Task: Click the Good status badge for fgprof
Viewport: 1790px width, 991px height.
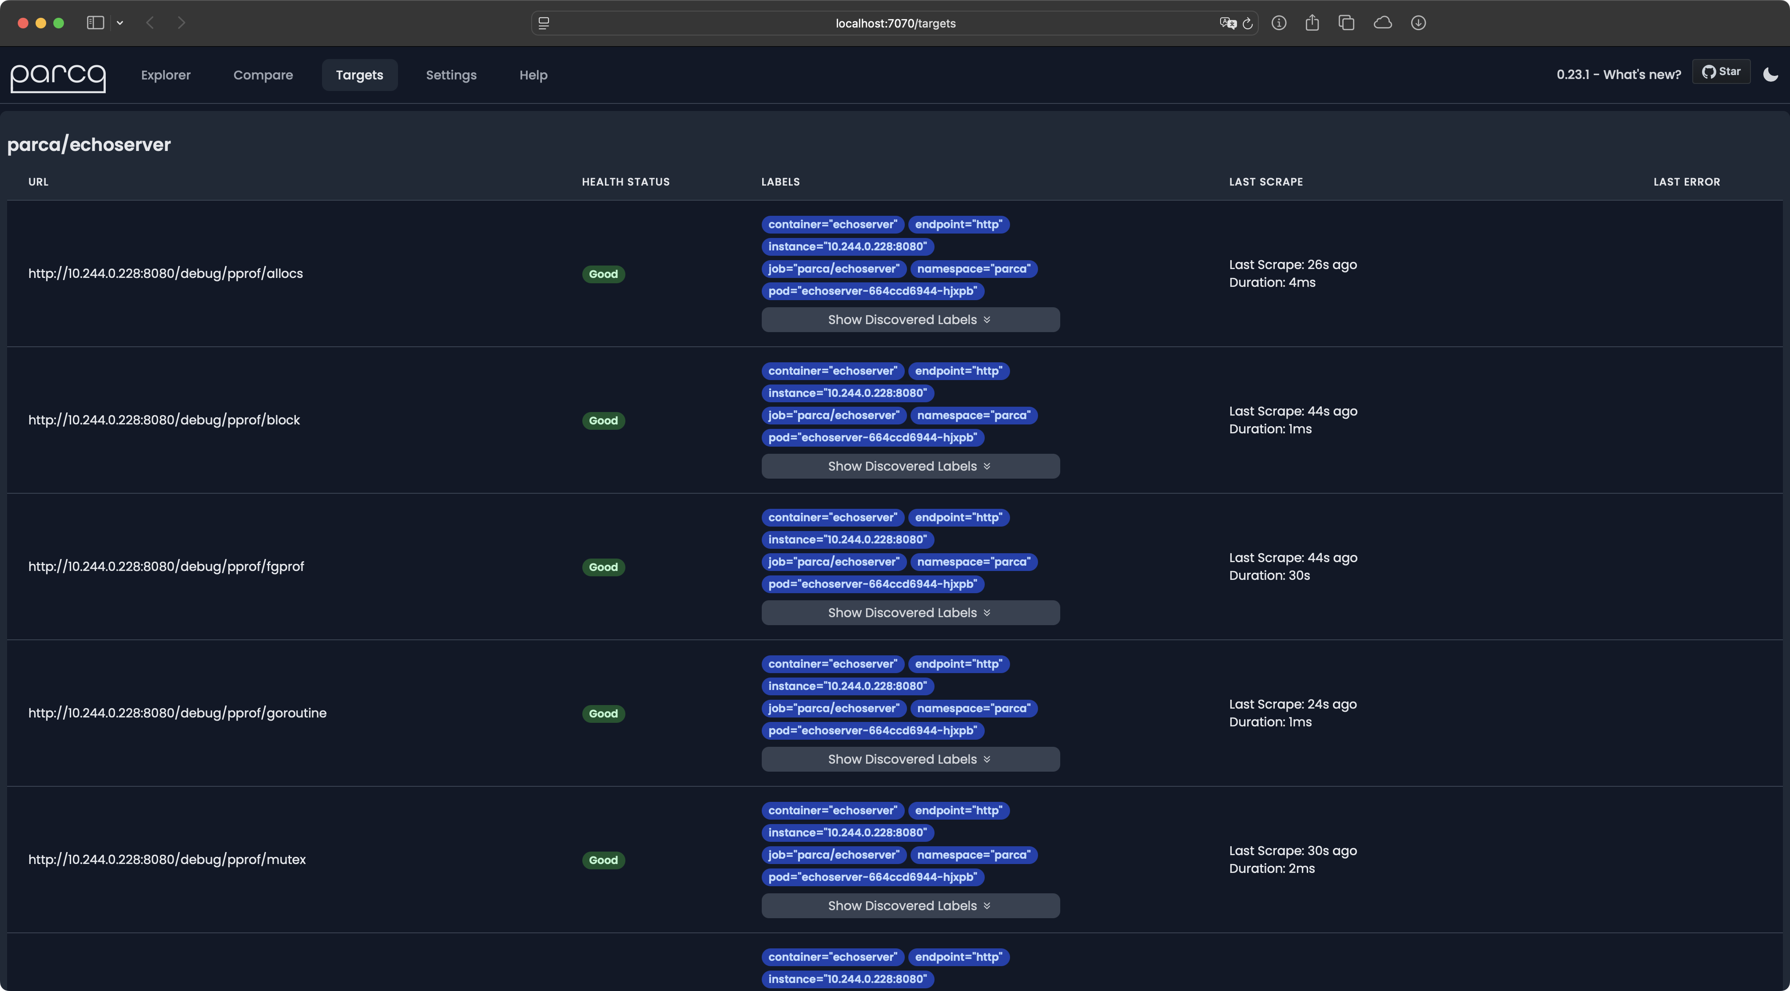Action: pos(603,567)
